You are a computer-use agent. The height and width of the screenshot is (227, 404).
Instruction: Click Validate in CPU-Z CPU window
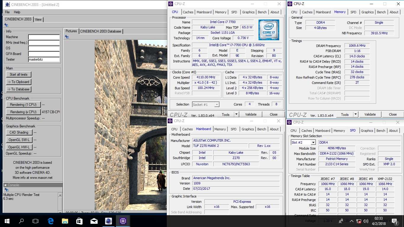point(251,114)
